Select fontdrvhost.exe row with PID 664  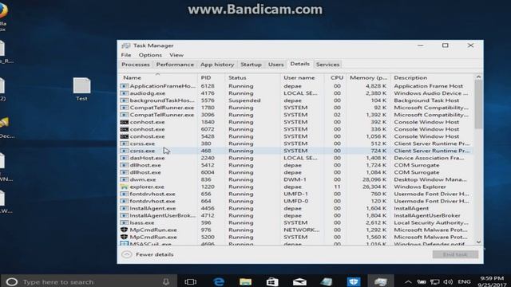(x=296, y=201)
